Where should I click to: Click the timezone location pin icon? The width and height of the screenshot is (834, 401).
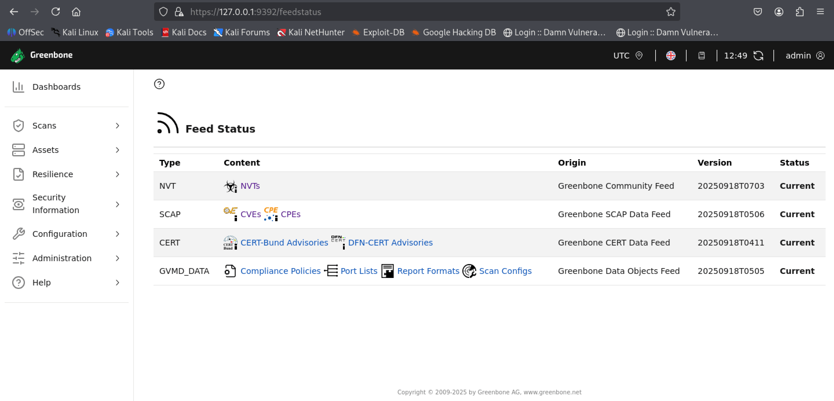(x=639, y=56)
